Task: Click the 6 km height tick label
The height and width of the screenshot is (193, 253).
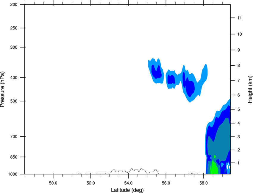Action: 238,95
